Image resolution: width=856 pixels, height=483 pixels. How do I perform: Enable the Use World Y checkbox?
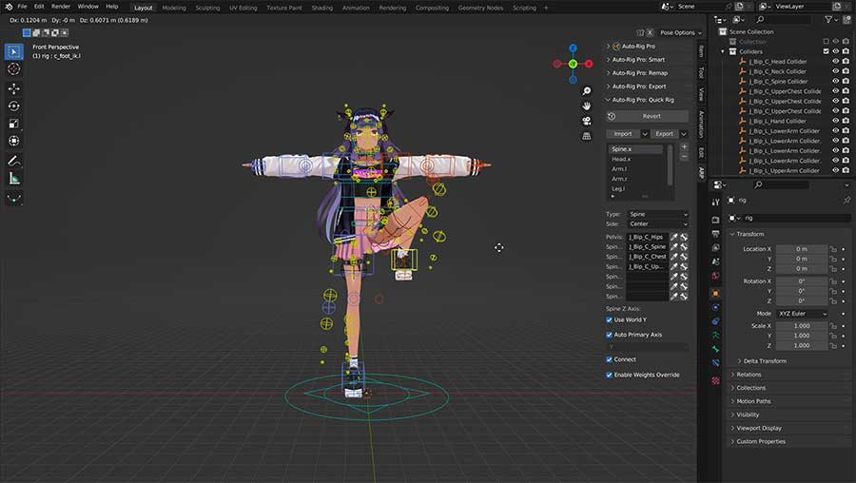[x=610, y=319]
